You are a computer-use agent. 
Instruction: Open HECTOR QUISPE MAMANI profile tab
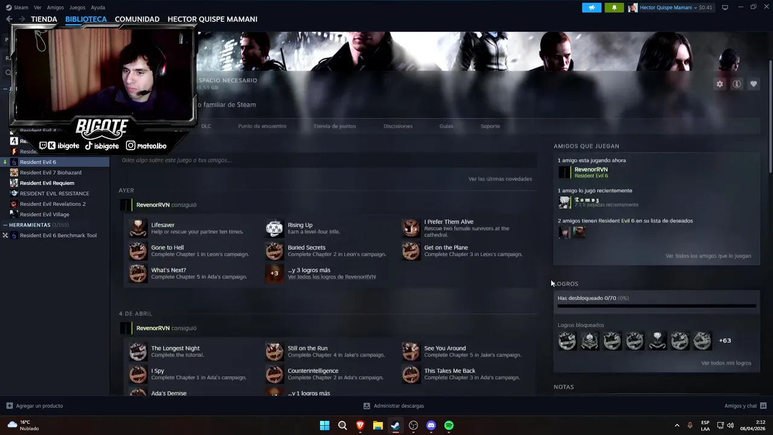click(x=212, y=19)
